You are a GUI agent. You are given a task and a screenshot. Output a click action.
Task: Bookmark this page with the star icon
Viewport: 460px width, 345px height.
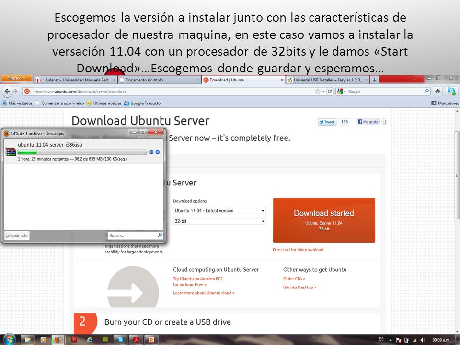[x=317, y=92]
